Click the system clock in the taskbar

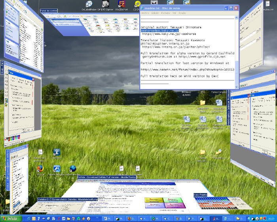pyautogui.click(x=271, y=219)
